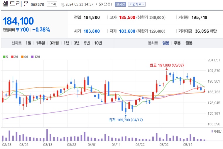Click the 전일 value 184,800
Screen dimensions: 223x149
pos(92,18)
